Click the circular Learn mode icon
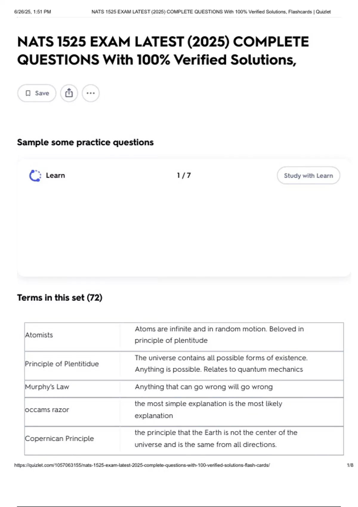This screenshot has height=507, width=358. point(35,176)
